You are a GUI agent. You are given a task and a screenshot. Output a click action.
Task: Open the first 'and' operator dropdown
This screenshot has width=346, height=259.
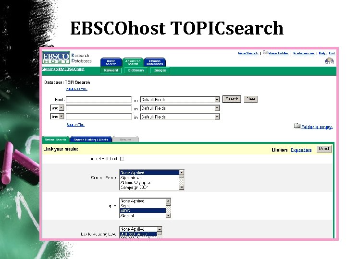(57, 108)
